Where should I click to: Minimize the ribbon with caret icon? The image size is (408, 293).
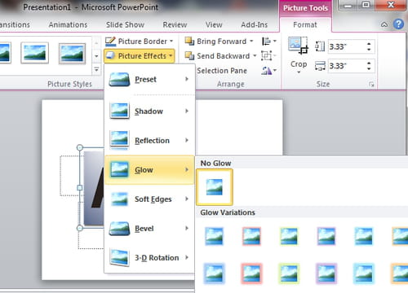(384, 24)
